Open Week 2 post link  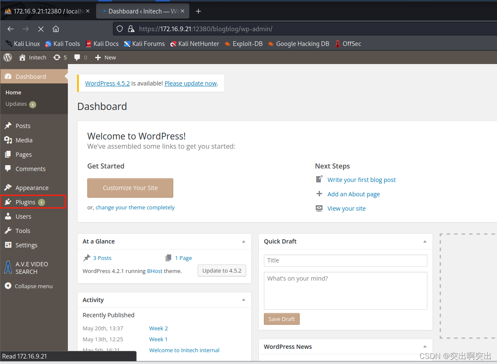click(x=159, y=329)
